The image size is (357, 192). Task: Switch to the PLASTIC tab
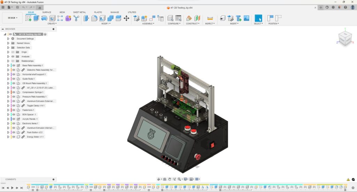(x=98, y=12)
